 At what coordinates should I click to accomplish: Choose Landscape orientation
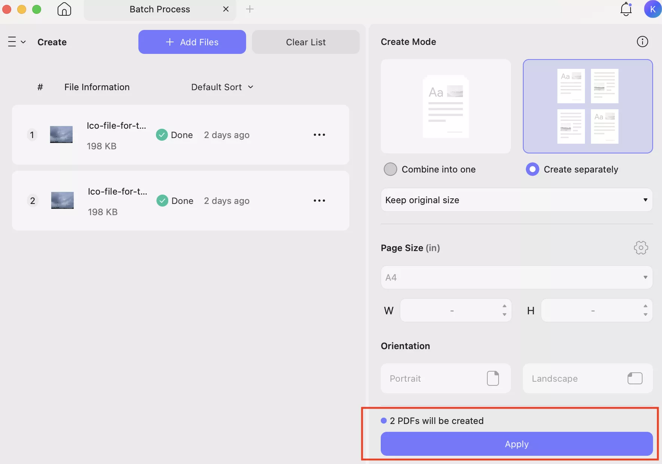(x=587, y=378)
